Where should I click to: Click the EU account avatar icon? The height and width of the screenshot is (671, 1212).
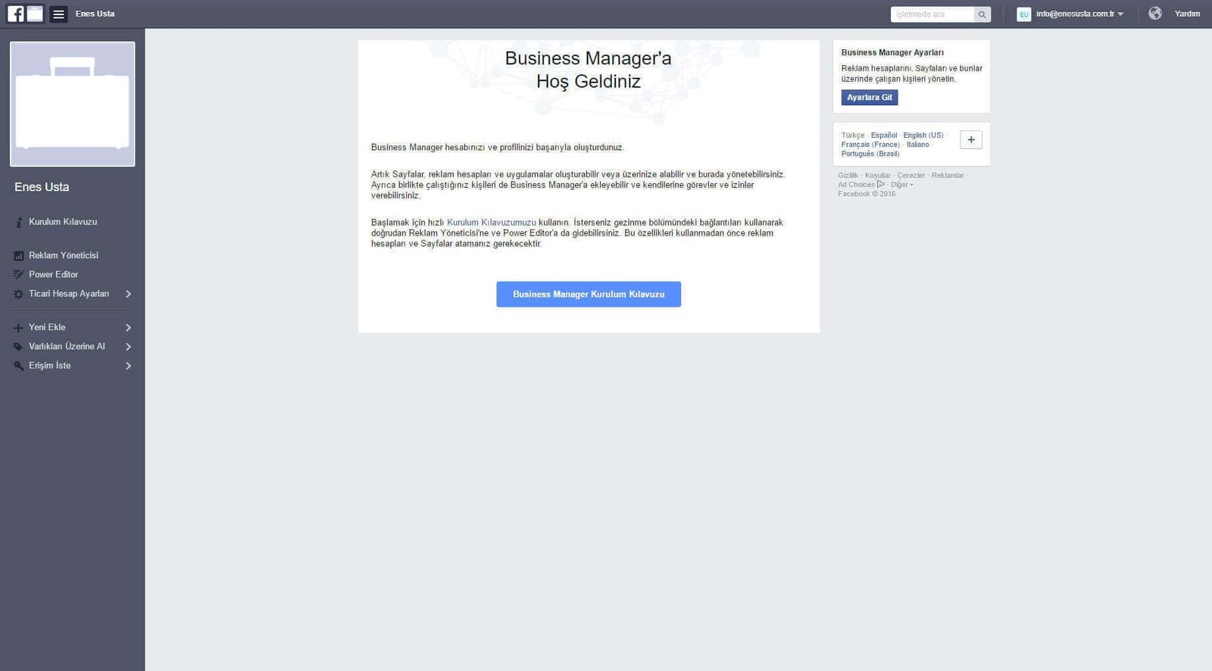click(x=1023, y=14)
